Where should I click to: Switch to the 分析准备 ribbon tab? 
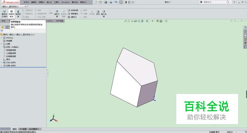pyautogui.click(x=59, y=21)
